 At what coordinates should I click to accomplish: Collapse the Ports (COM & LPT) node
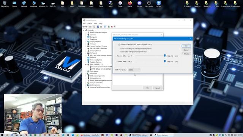click(86, 64)
